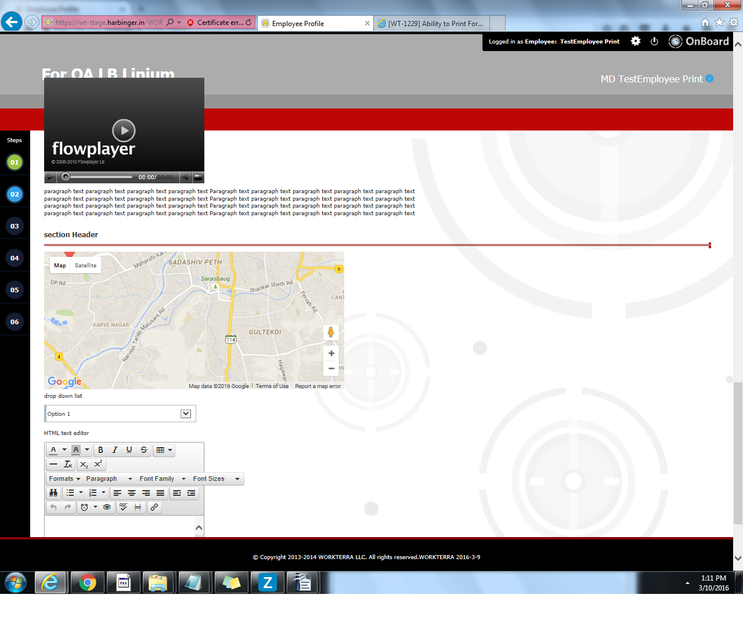
Task: Open the Report a map error link
Action: tap(318, 386)
